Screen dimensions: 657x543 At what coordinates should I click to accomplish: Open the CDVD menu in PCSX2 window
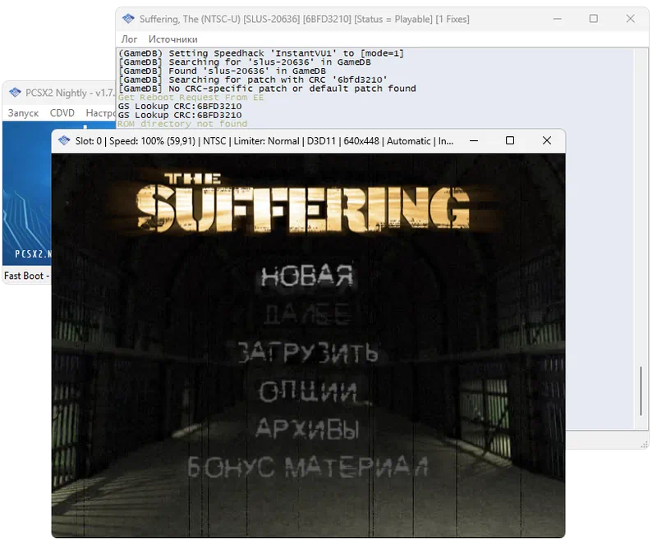point(62,113)
